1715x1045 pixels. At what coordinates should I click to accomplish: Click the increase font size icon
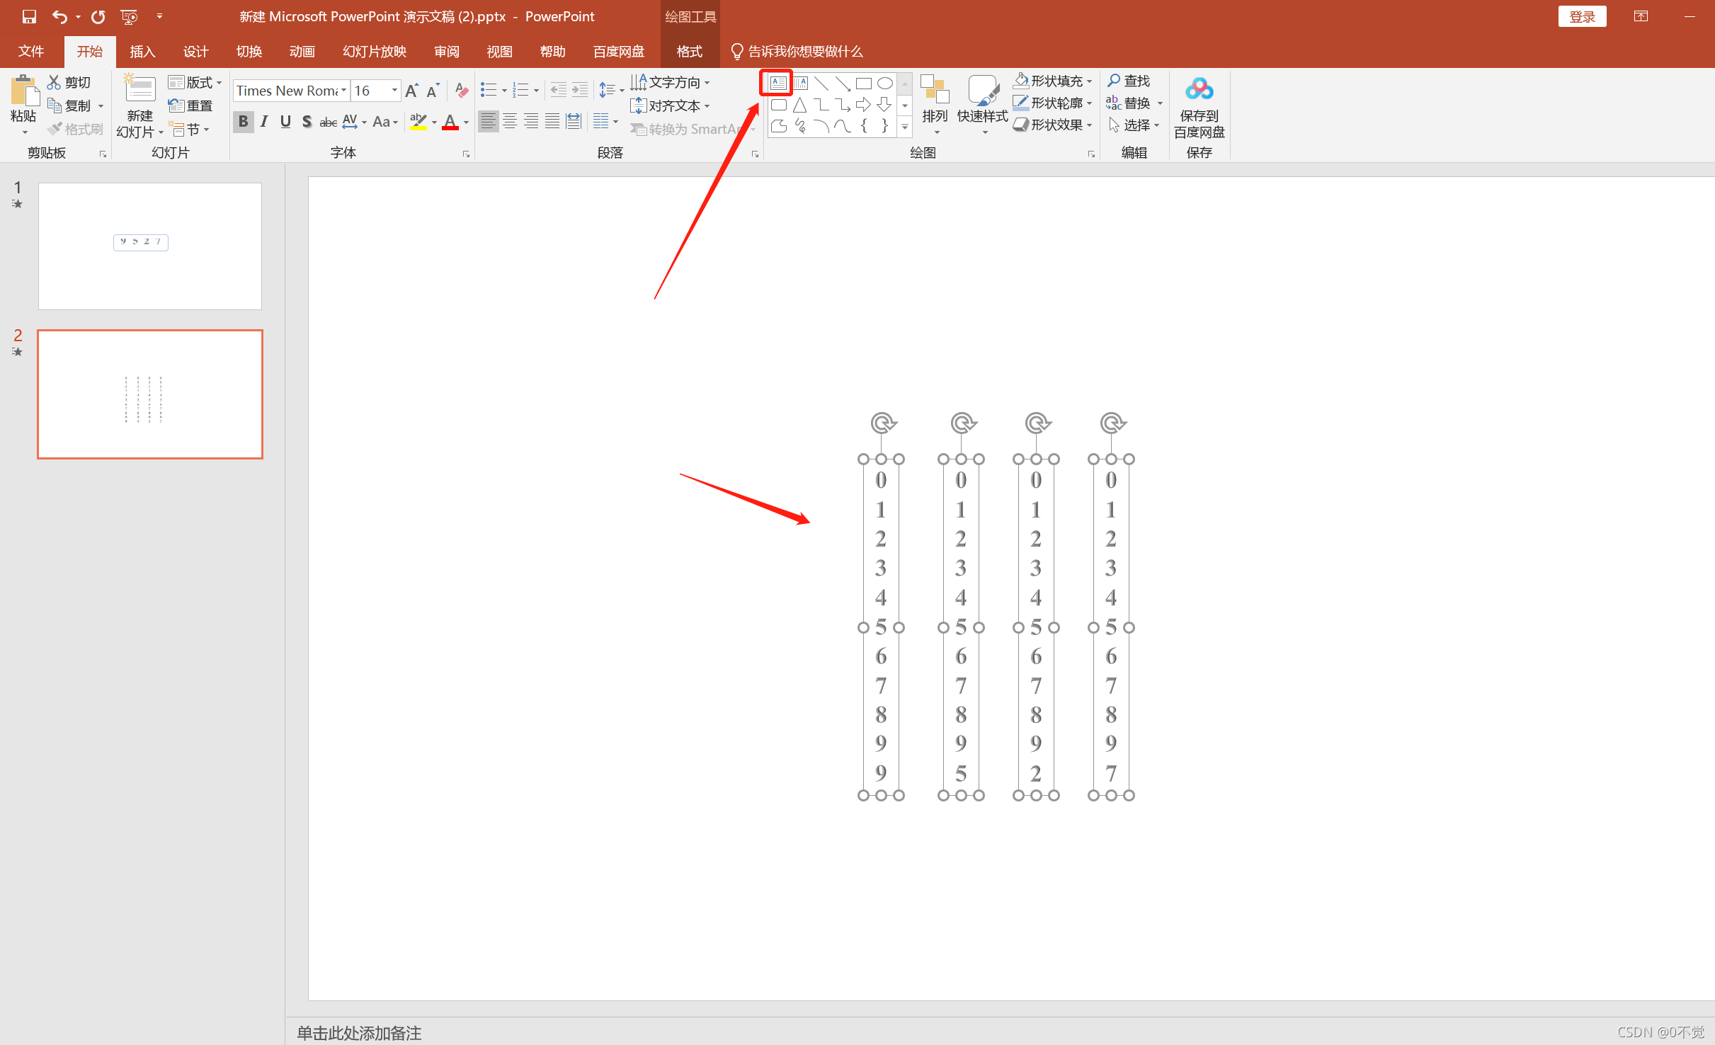412,91
